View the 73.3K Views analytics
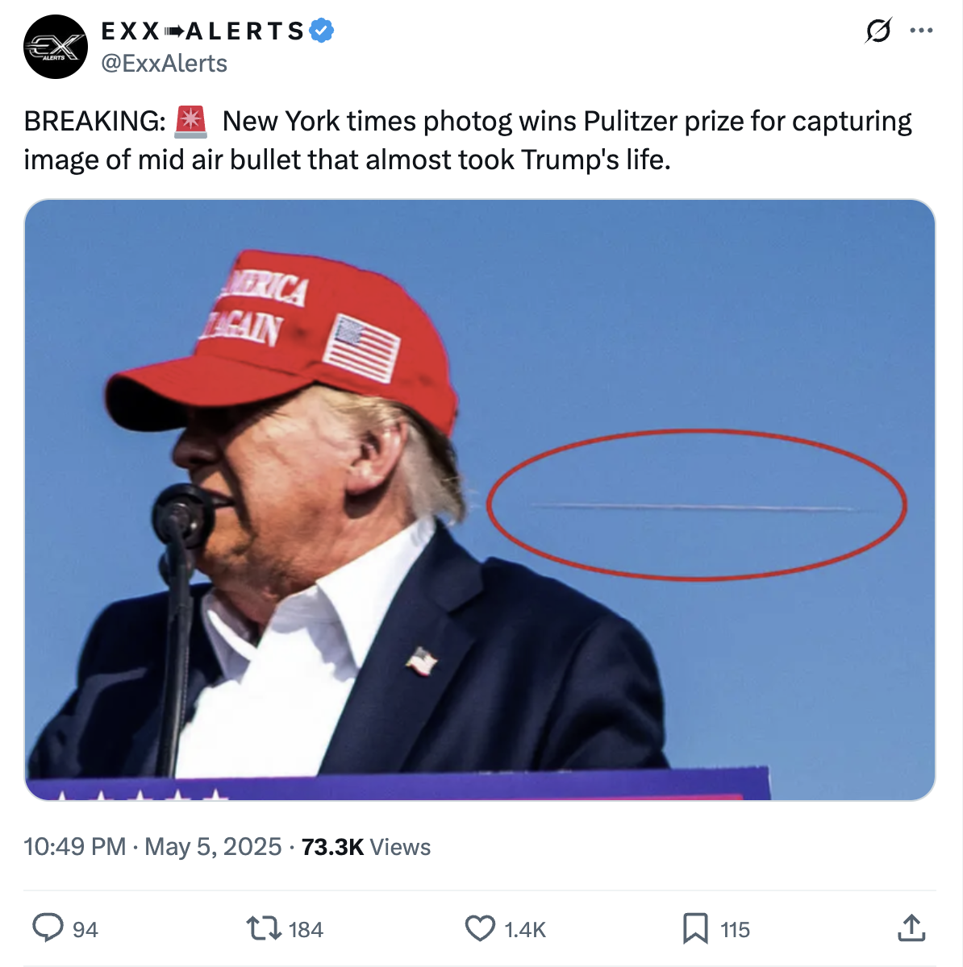The width and height of the screenshot is (963, 967). (x=366, y=847)
